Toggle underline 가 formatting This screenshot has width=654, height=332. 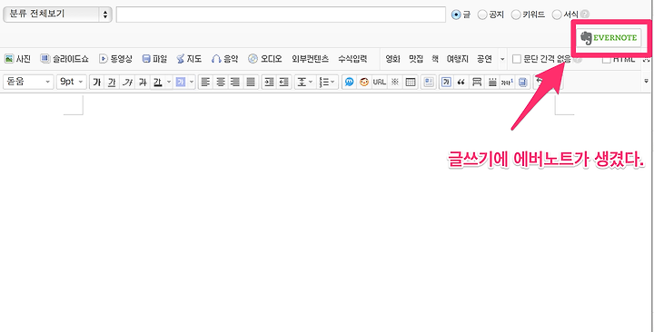pyautogui.click(x=112, y=82)
